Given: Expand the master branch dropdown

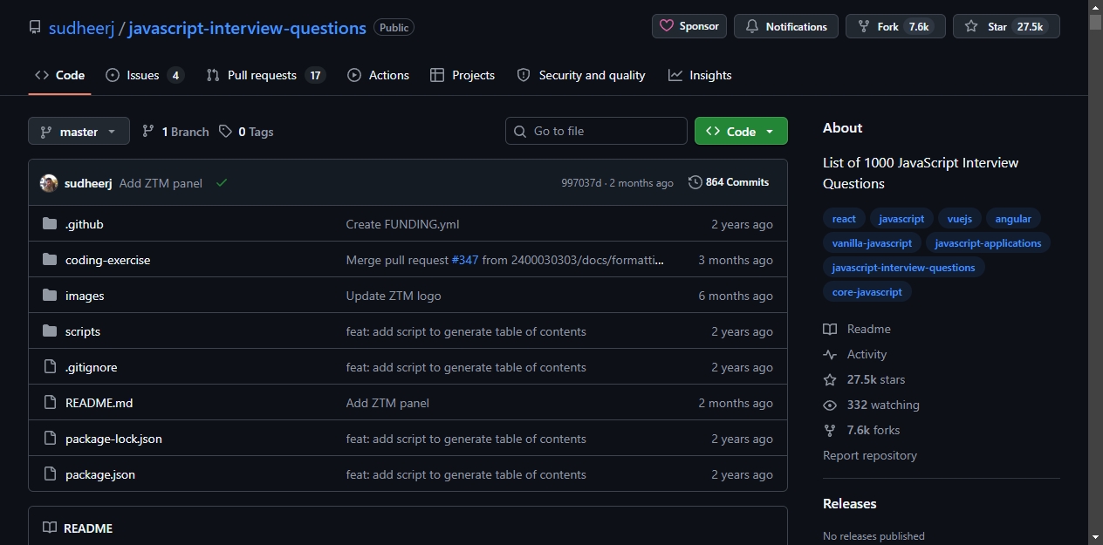Looking at the screenshot, I should [79, 131].
